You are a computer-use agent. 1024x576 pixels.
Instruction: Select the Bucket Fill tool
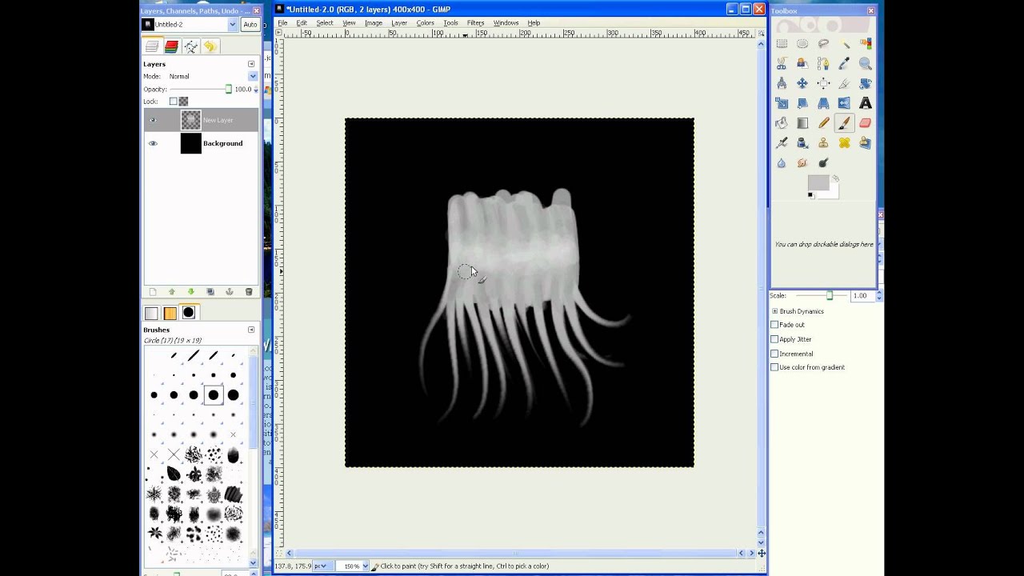pos(782,123)
